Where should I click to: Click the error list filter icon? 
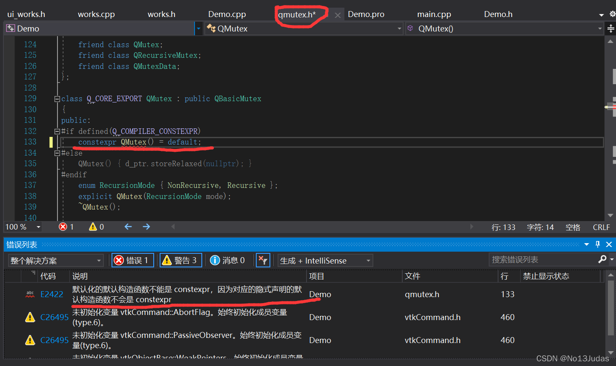coord(263,260)
